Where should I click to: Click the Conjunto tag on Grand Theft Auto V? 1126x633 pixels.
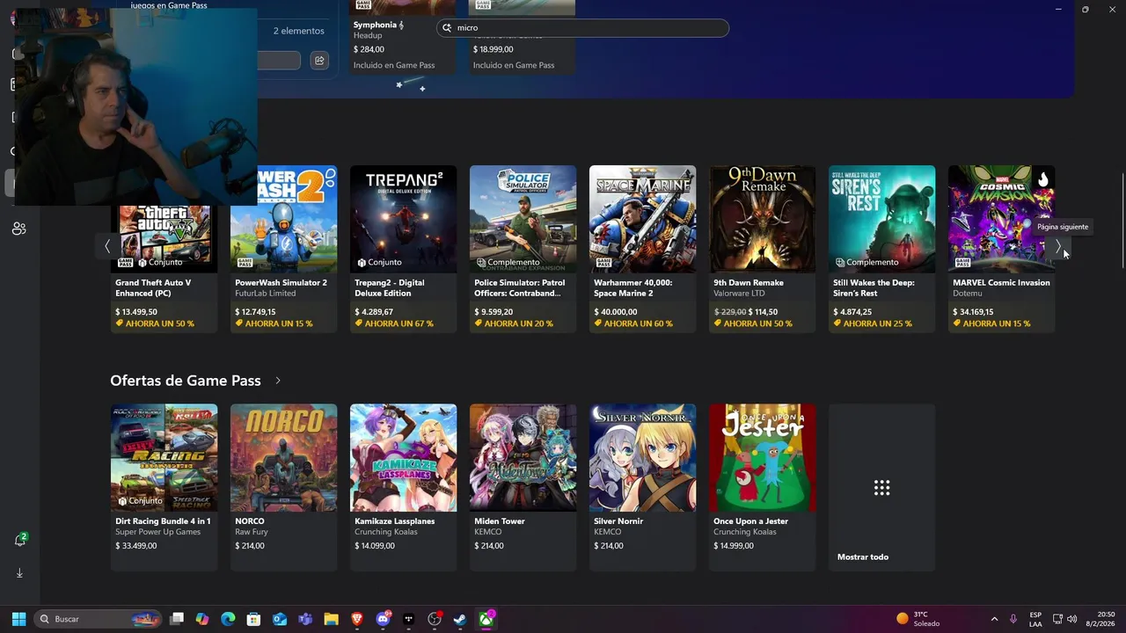coord(159,262)
